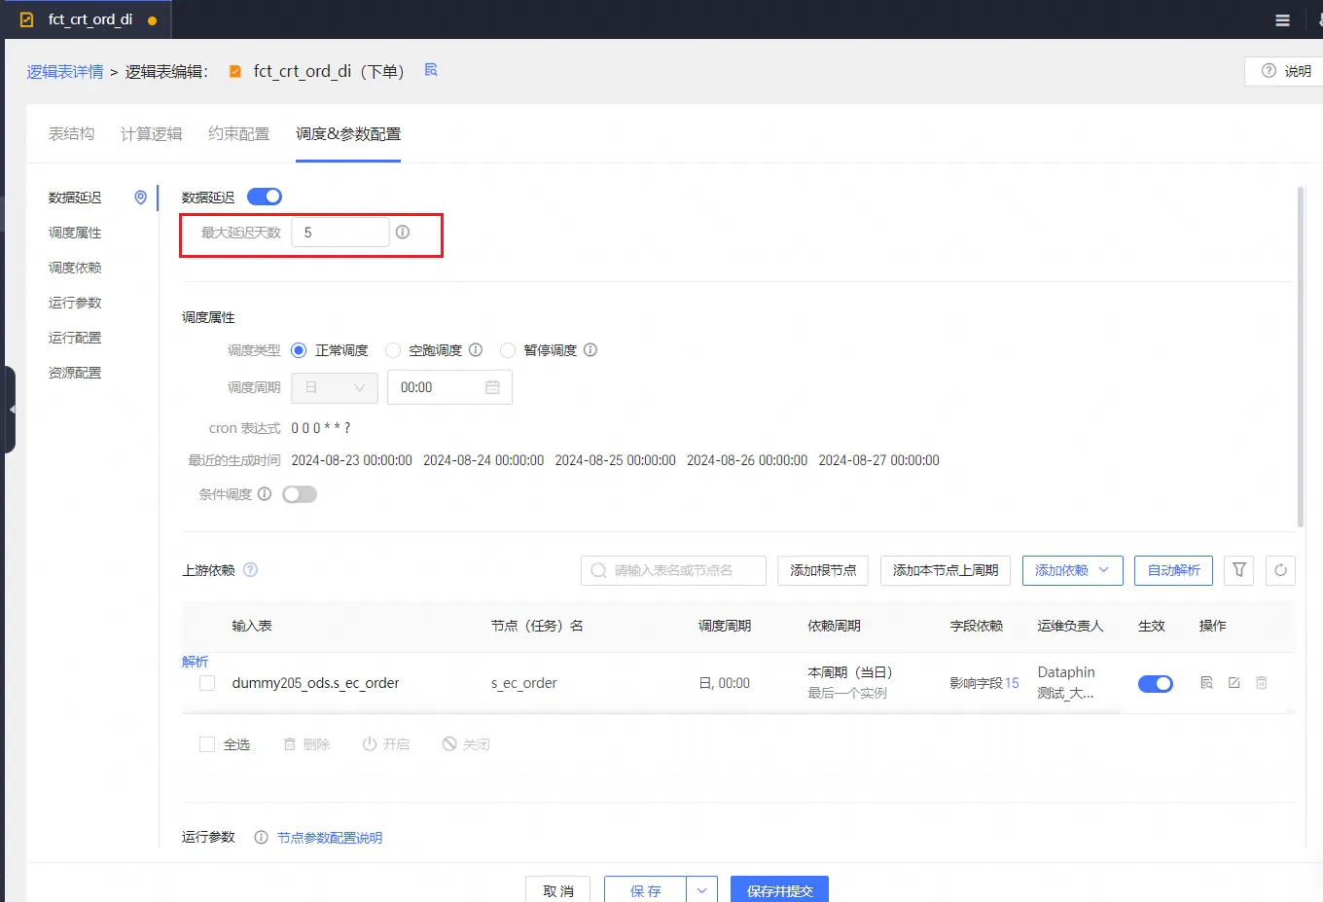Click the refresh icon button

coord(1280,570)
